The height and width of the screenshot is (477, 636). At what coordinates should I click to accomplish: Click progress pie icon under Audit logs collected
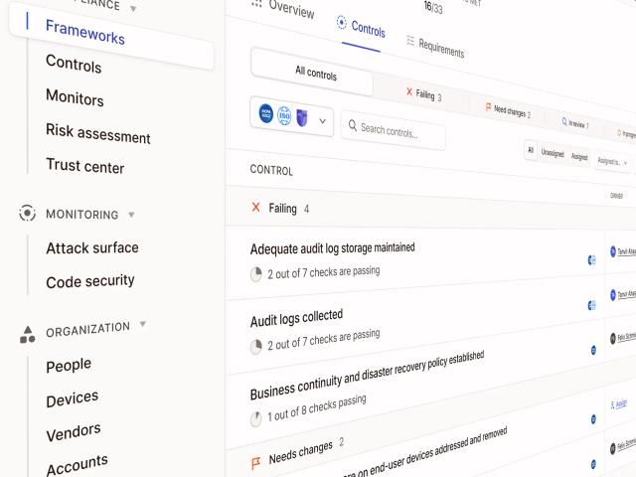[x=256, y=347]
